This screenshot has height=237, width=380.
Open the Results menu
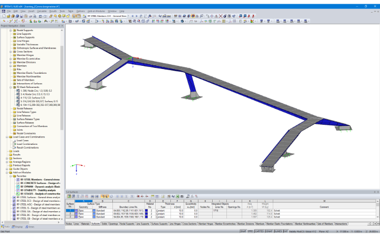[x=53, y=11]
